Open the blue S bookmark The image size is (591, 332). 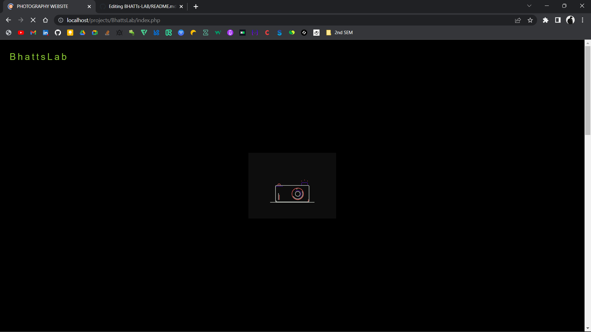[279, 33]
